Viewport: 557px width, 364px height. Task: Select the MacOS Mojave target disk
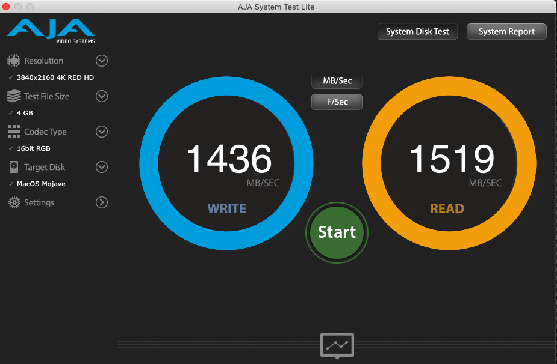[41, 184]
